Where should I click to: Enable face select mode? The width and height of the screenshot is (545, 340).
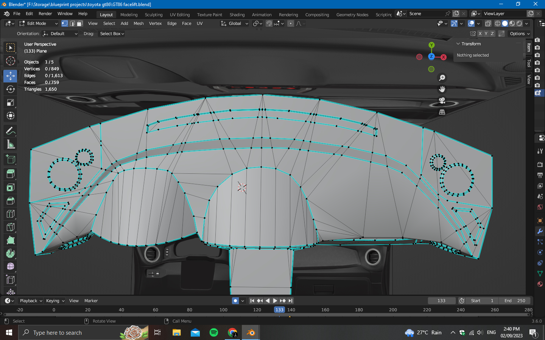[x=80, y=23]
